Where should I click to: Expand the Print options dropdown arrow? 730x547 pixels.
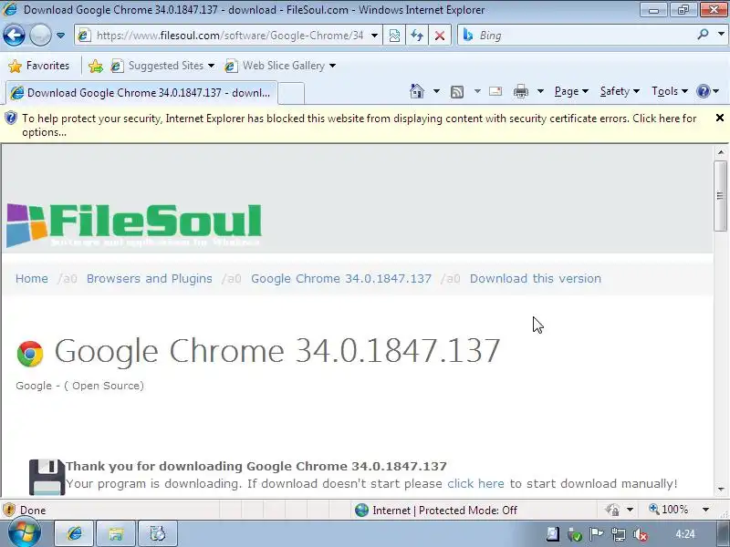[x=540, y=91]
